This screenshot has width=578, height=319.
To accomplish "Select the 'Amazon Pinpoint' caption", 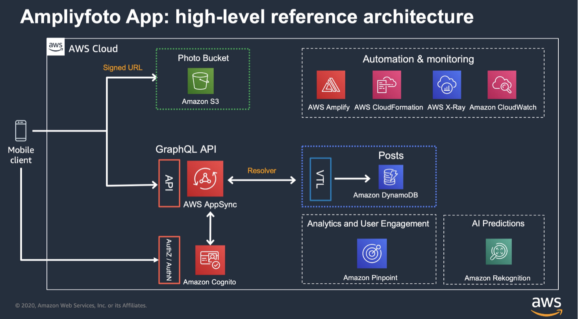I will point(371,278).
